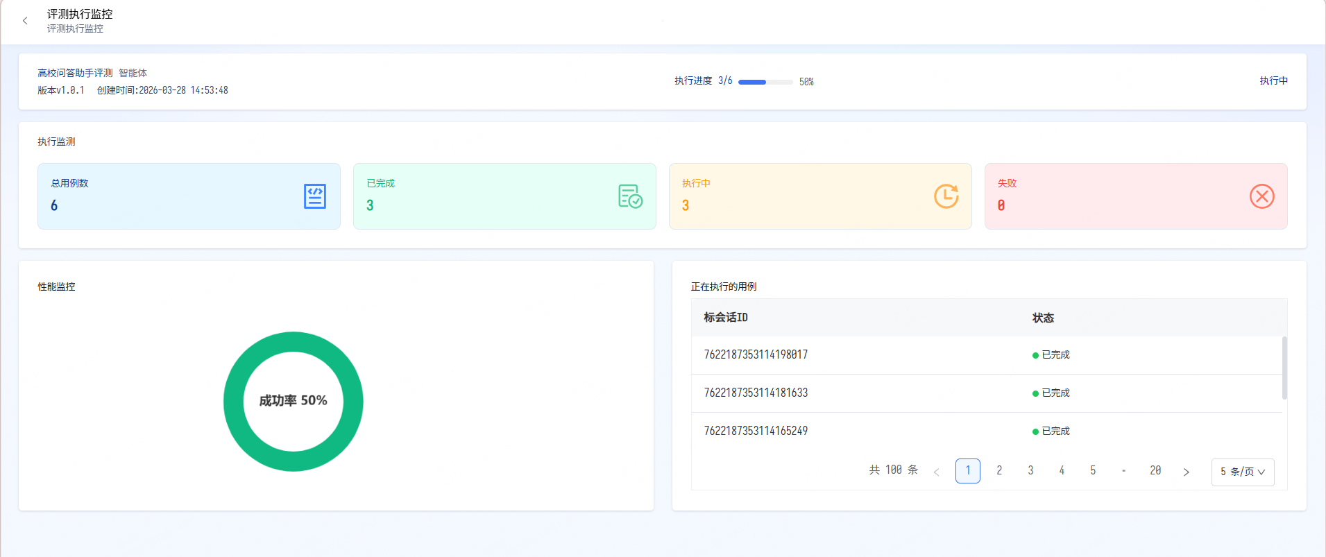
Task: Click the 标会话ID column header
Action: 726,318
